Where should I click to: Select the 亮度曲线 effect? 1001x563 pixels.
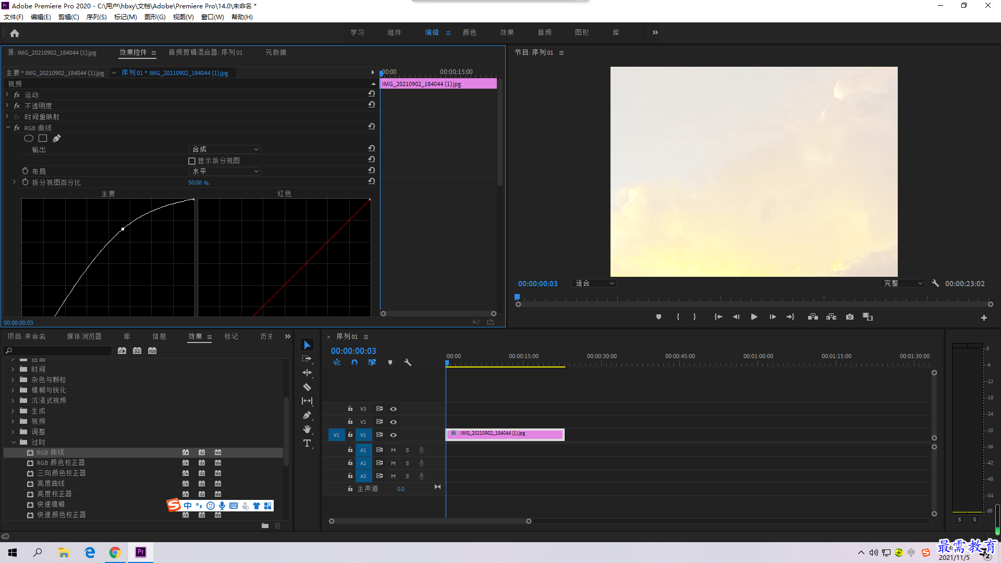[x=51, y=483]
